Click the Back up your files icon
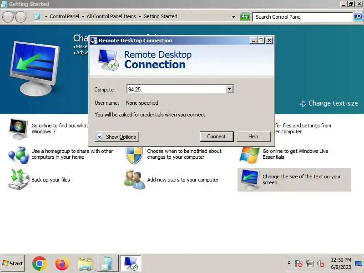Viewport: 364px width, 273px height. click(19, 180)
